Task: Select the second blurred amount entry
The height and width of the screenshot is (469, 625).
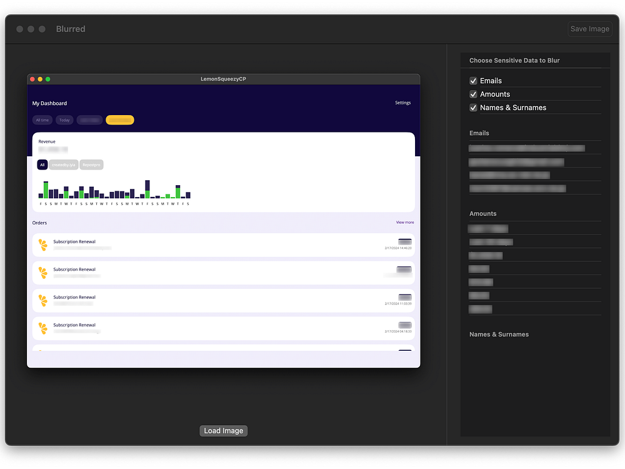Action: [491, 242]
